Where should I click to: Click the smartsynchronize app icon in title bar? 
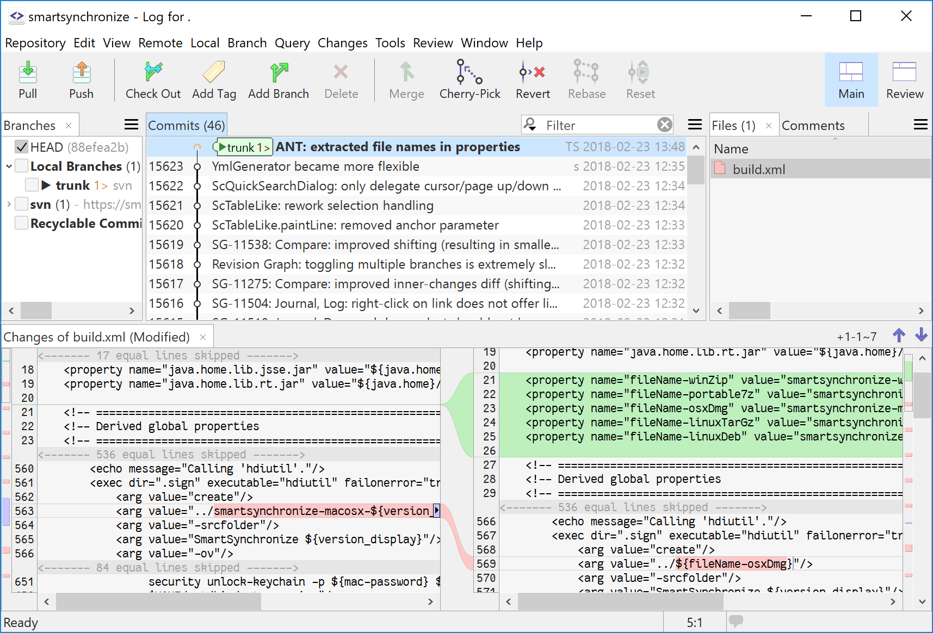tap(16, 17)
